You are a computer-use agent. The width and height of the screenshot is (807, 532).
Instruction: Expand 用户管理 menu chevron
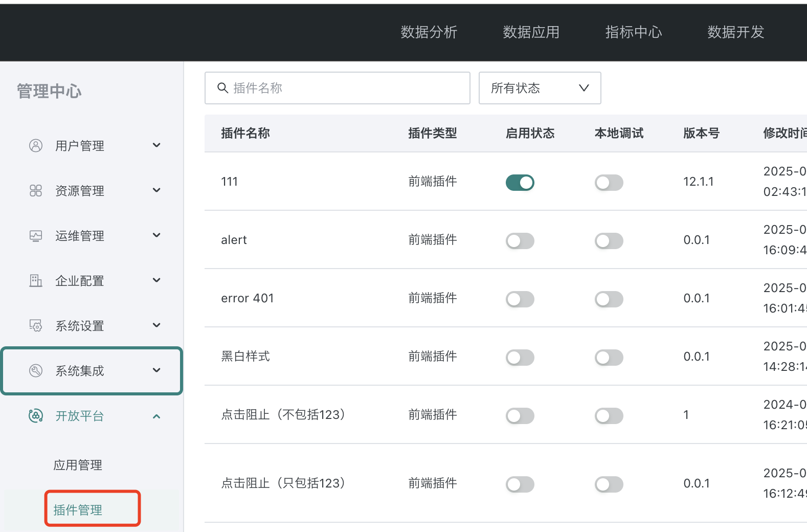click(156, 145)
